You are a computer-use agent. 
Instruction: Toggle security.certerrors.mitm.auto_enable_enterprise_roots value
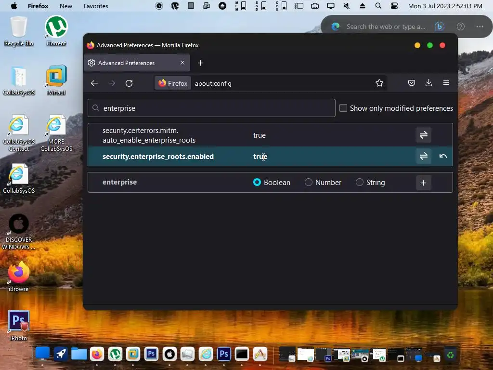423,135
